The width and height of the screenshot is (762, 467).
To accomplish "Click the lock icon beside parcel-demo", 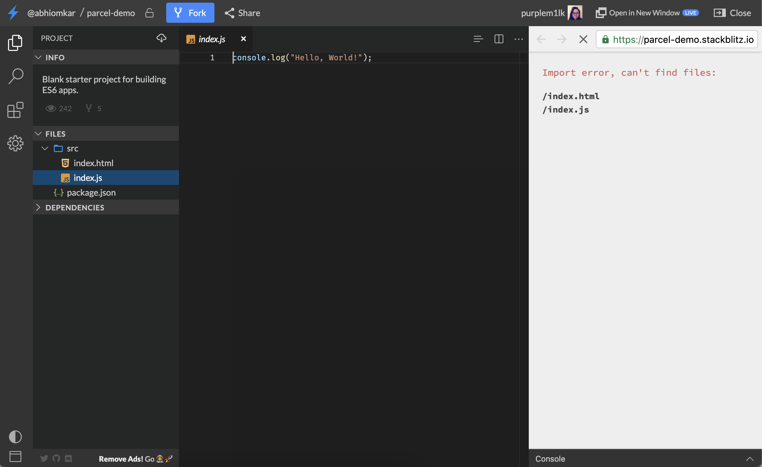I will [149, 13].
